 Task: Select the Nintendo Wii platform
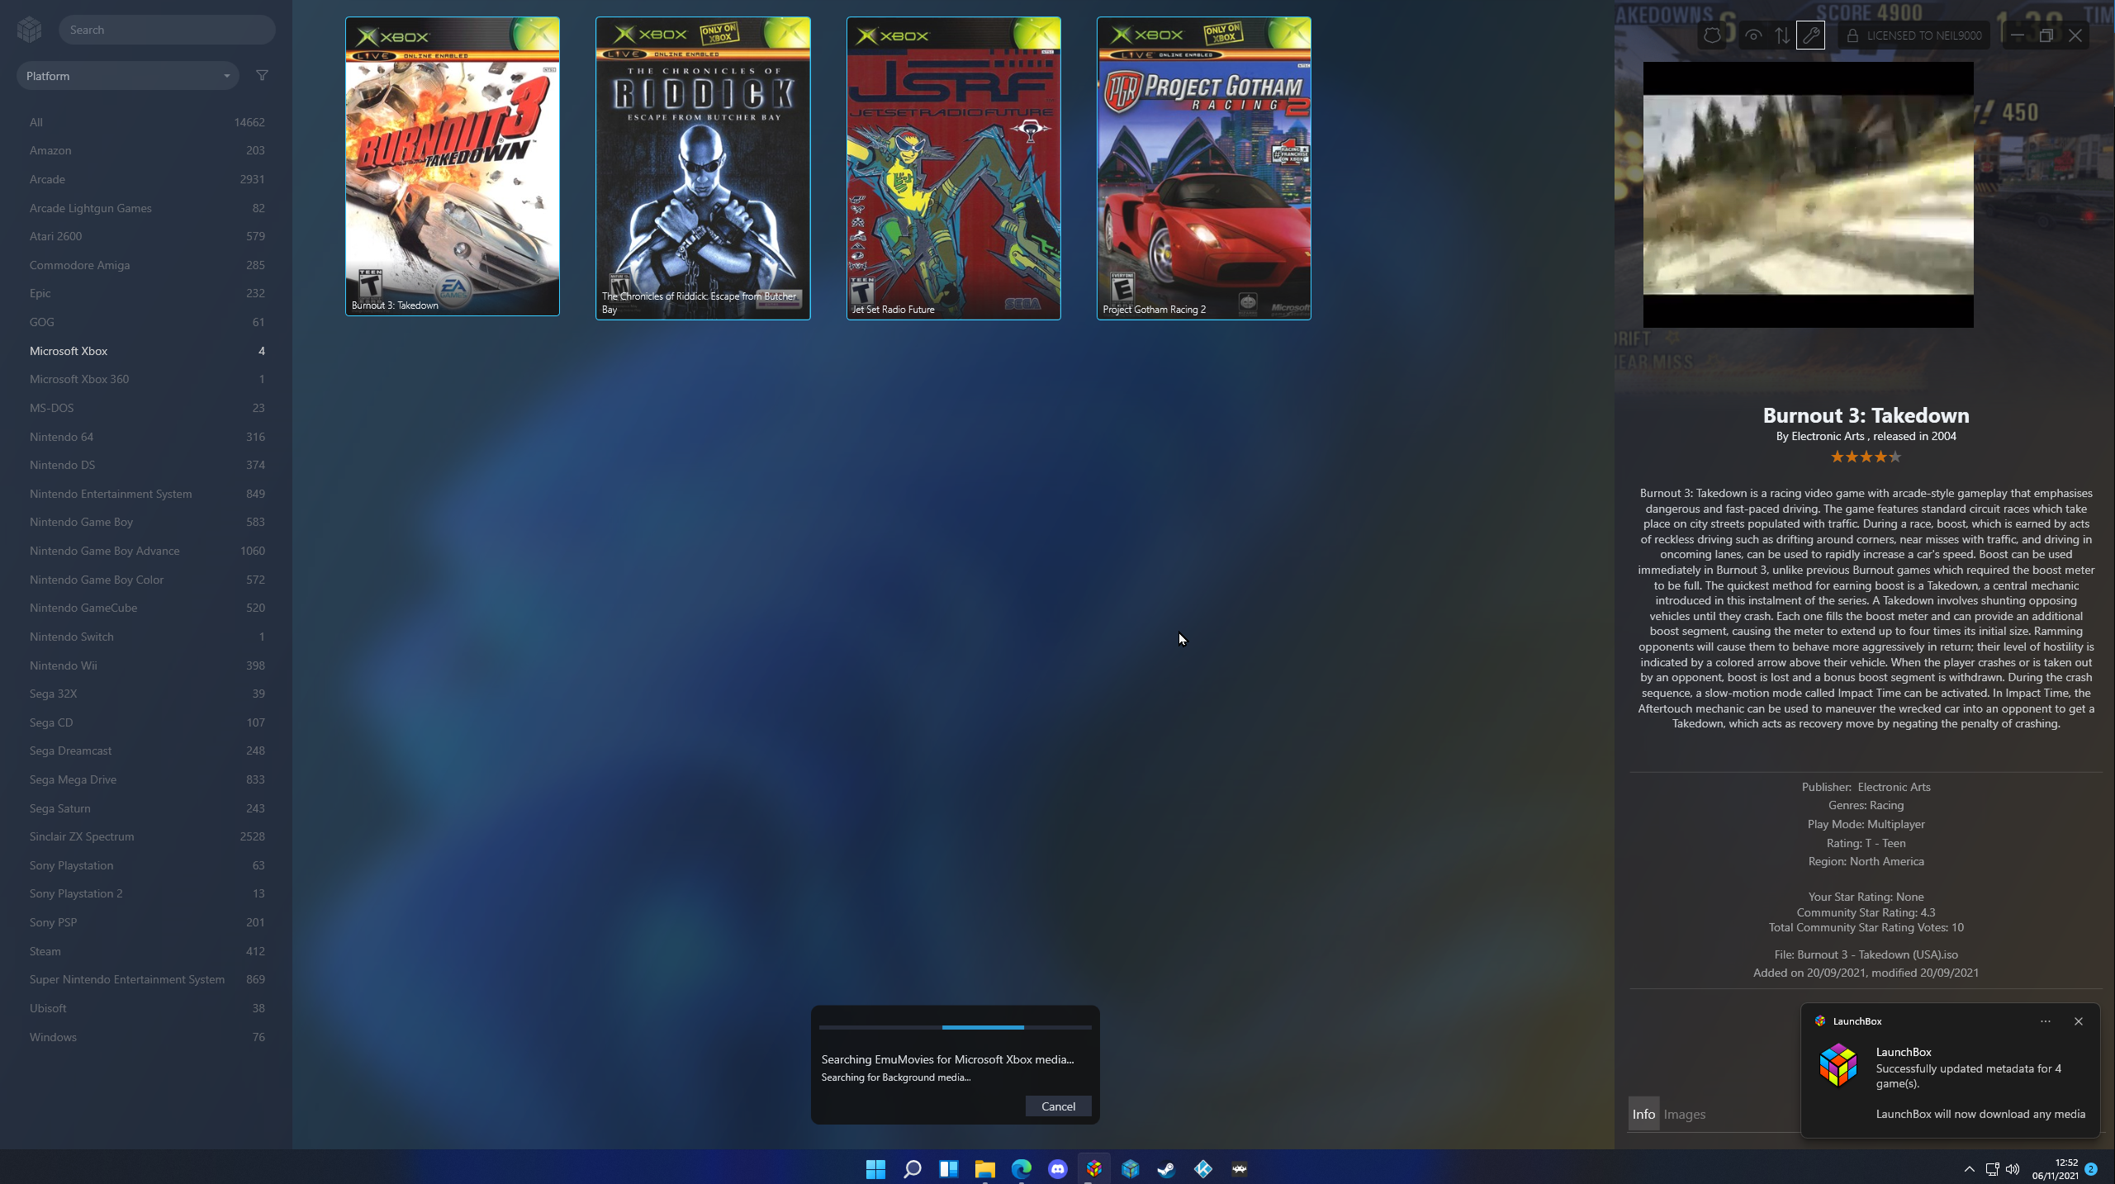point(146,665)
